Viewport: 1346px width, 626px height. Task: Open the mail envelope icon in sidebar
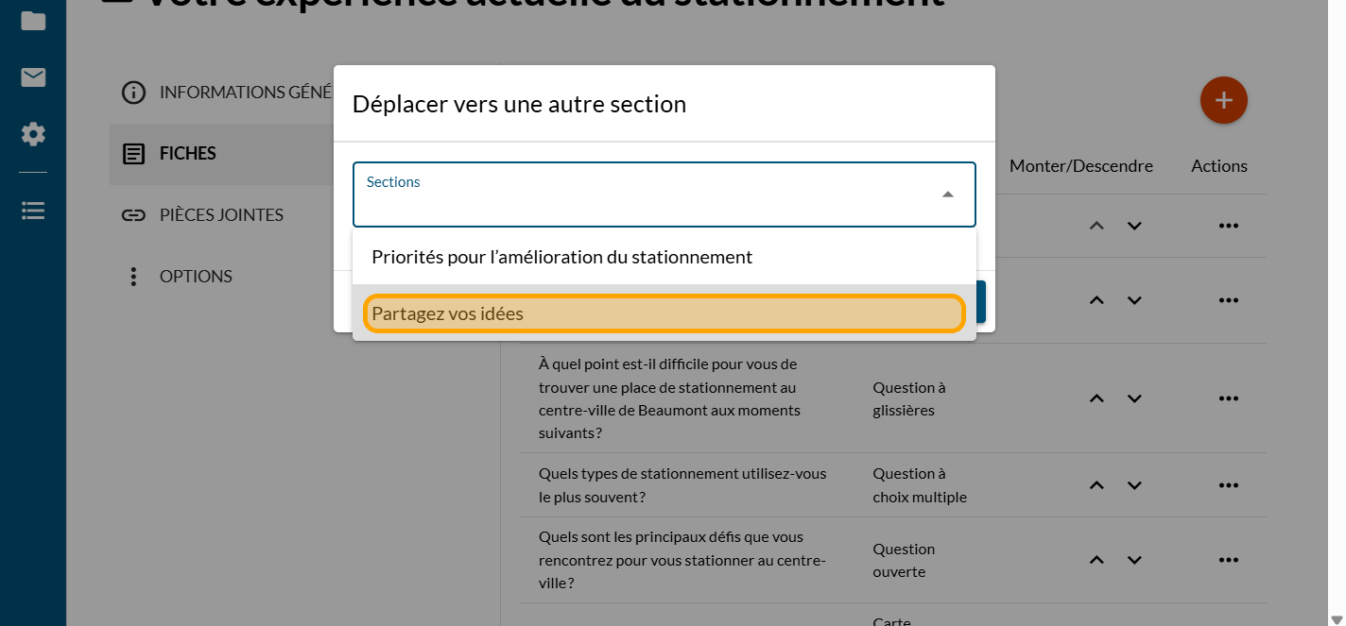33,77
